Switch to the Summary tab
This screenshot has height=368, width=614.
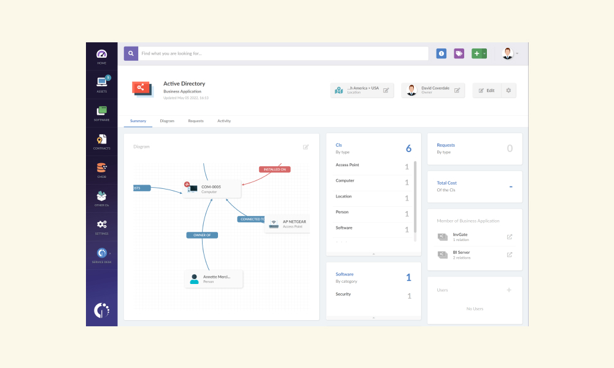coord(138,121)
